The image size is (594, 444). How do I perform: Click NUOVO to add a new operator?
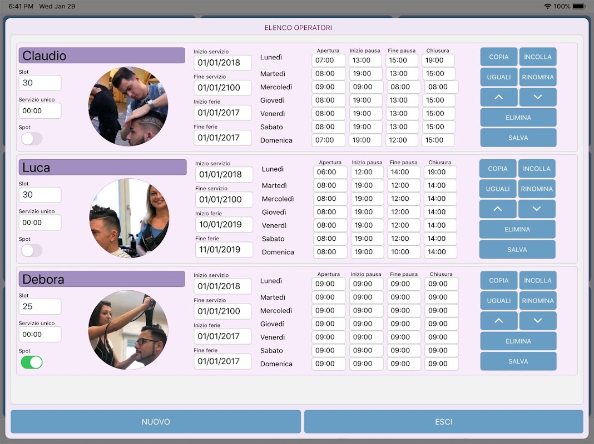pos(156,422)
